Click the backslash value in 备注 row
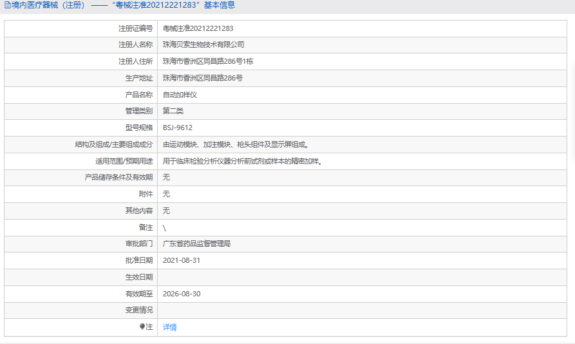Screen dimensions: 575x344 click(164, 228)
